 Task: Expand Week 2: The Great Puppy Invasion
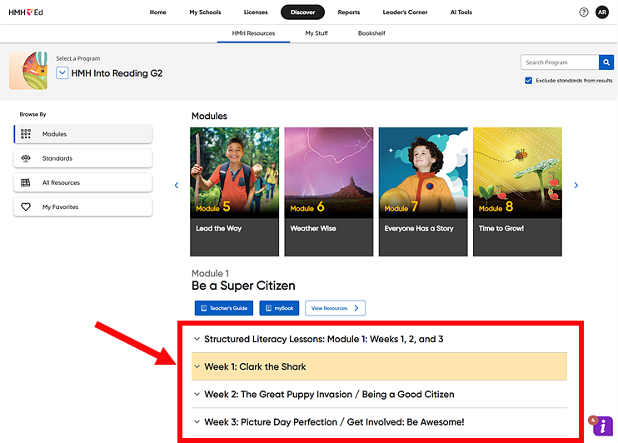379,394
